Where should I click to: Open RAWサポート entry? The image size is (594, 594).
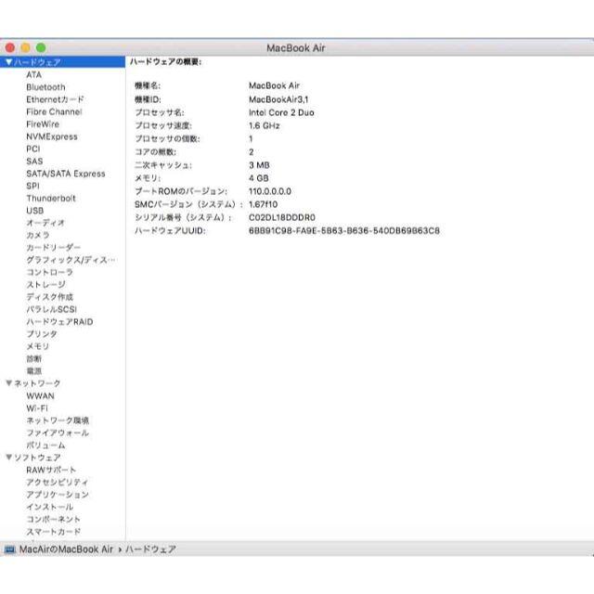[x=51, y=470]
